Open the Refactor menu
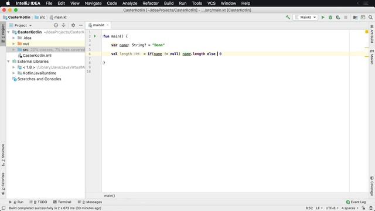The height and width of the screenshot is (211, 375). click(151, 4)
